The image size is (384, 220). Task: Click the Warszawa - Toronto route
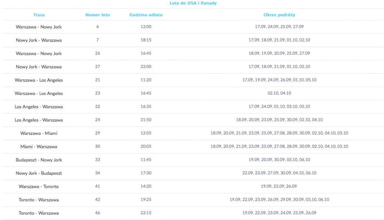click(39, 187)
